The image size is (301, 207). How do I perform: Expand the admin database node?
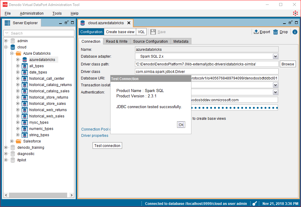(x=6, y=41)
